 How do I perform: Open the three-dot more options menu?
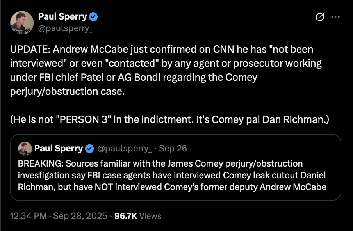coord(335,17)
